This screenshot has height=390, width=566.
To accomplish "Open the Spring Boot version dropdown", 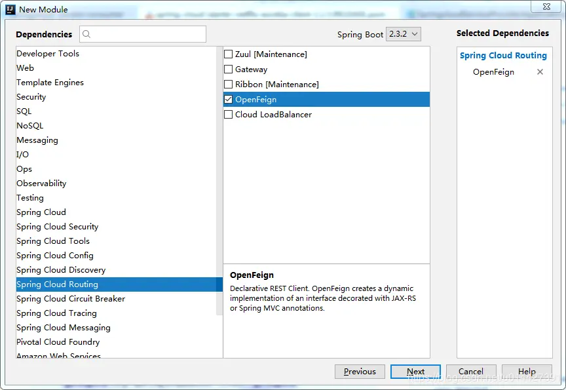I will coord(403,34).
